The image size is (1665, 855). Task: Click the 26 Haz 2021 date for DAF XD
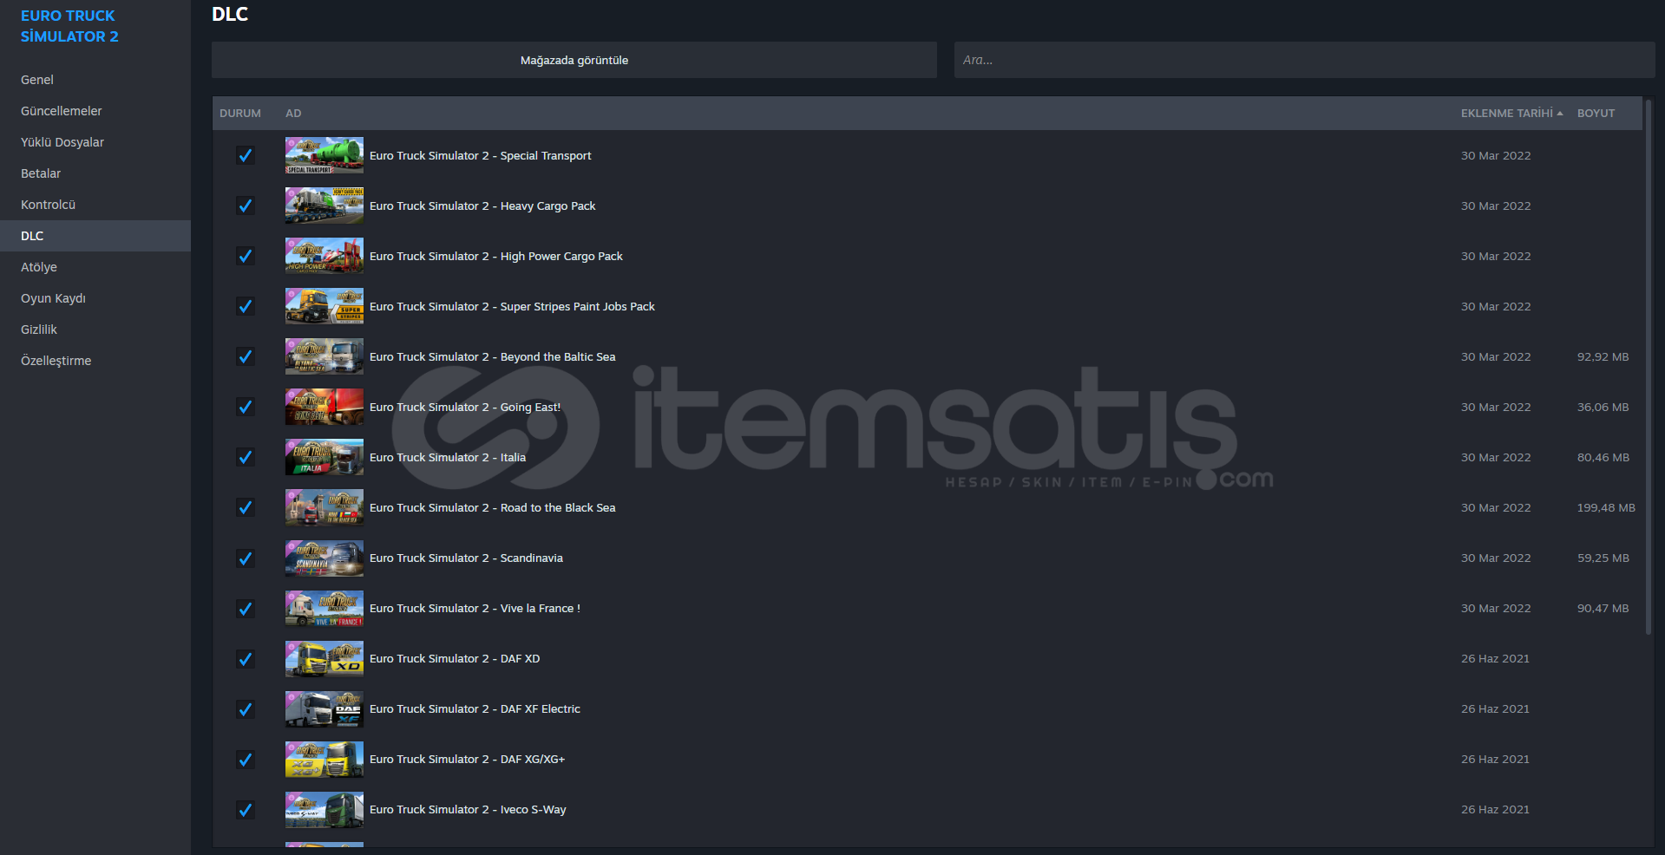click(x=1495, y=659)
